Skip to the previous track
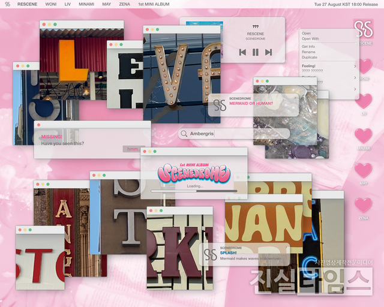 tap(242, 52)
